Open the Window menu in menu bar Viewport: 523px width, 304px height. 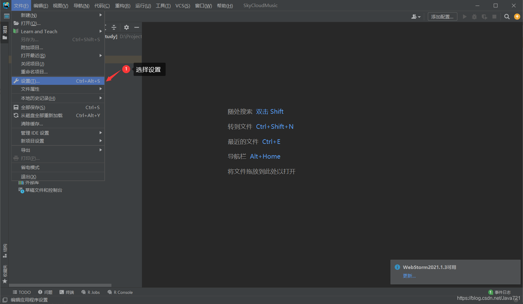pyautogui.click(x=203, y=6)
